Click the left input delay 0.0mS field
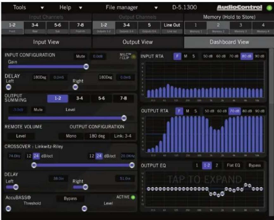The height and width of the screenshot is (220, 274). pos(59,77)
